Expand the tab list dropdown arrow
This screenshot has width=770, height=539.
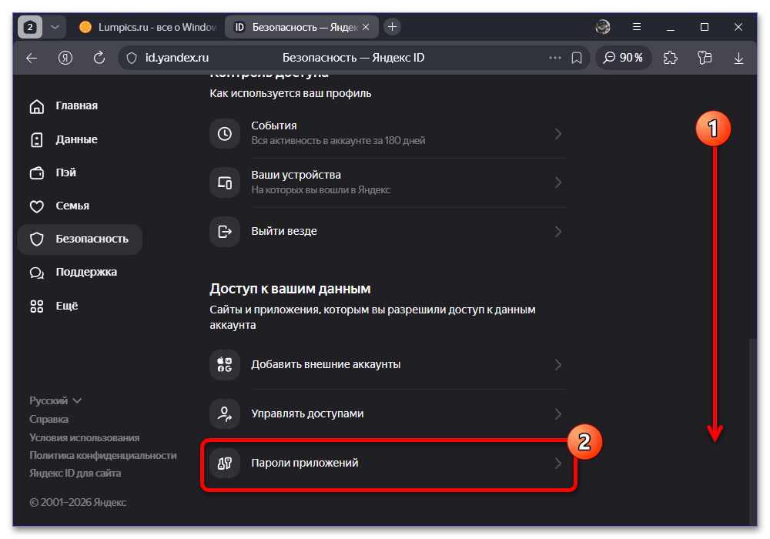coord(55,27)
